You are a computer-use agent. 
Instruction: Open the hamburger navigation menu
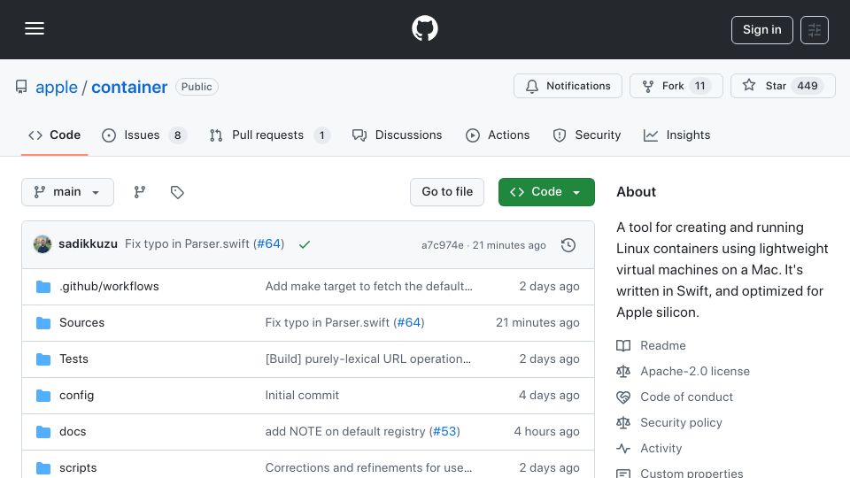[35, 28]
